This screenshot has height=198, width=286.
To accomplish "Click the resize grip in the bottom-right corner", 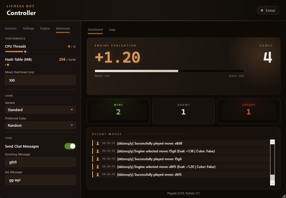I will tap(284, 196).
